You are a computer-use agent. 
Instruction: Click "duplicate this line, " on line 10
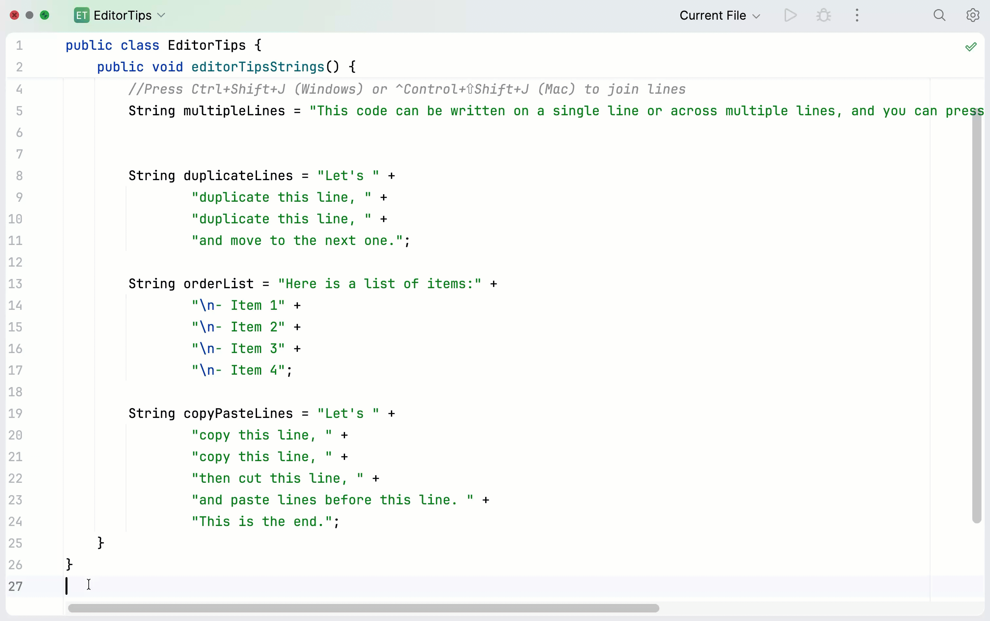click(282, 219)
